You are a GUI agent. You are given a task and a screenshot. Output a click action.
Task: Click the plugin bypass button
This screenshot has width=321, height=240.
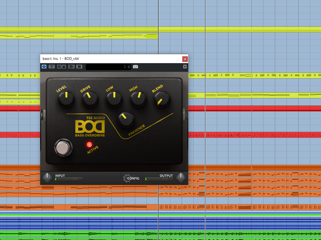pos(52,67)
